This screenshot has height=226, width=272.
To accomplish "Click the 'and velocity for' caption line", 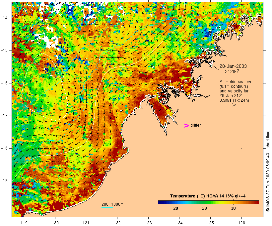I will (234, 91).
